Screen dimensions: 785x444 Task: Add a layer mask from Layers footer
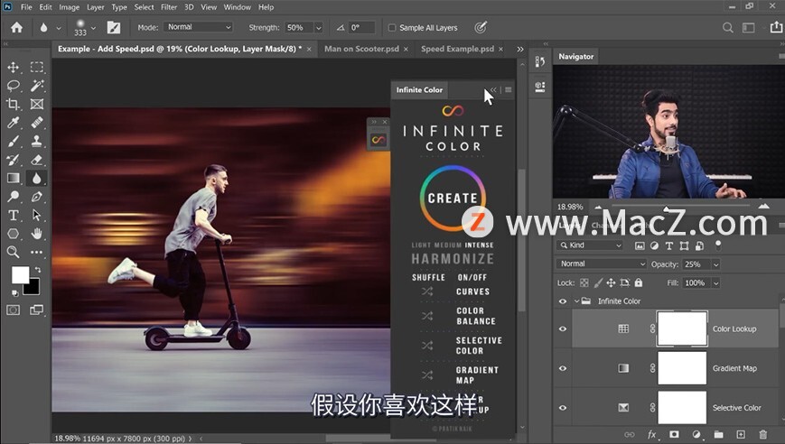coord(675,434)
